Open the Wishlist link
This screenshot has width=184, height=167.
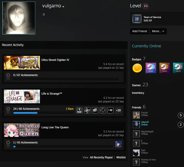coord(121,157)
